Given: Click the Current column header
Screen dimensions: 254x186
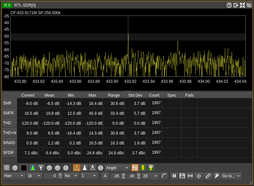Looking at the screenshot, I should [28, 95].
